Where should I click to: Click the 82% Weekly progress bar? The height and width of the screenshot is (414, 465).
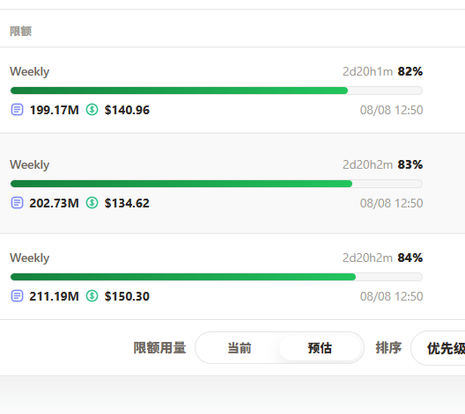pos(217,91)
